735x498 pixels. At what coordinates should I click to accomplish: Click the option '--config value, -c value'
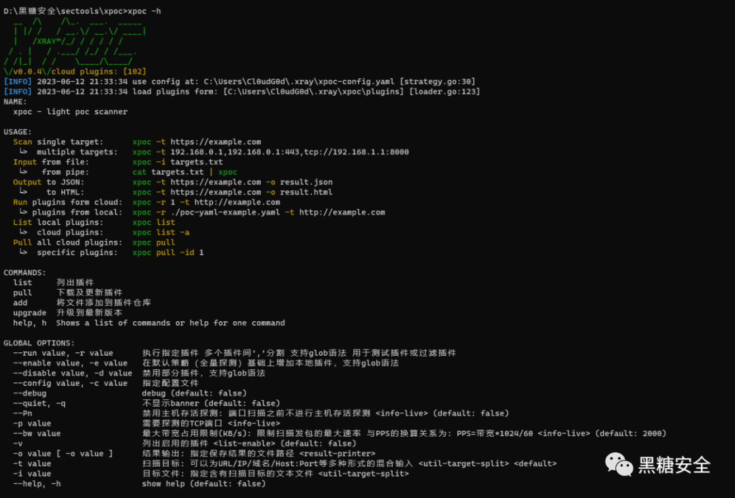pyautogui.click(x=70, y=383)
